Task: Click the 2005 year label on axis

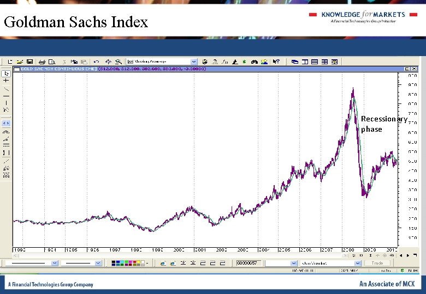Action: point(285,250)
